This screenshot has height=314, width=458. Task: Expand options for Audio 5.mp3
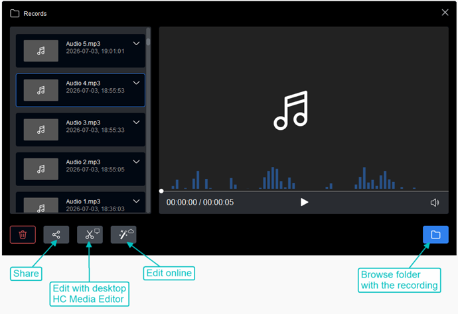pyautogui.click(x=137, y=44)
